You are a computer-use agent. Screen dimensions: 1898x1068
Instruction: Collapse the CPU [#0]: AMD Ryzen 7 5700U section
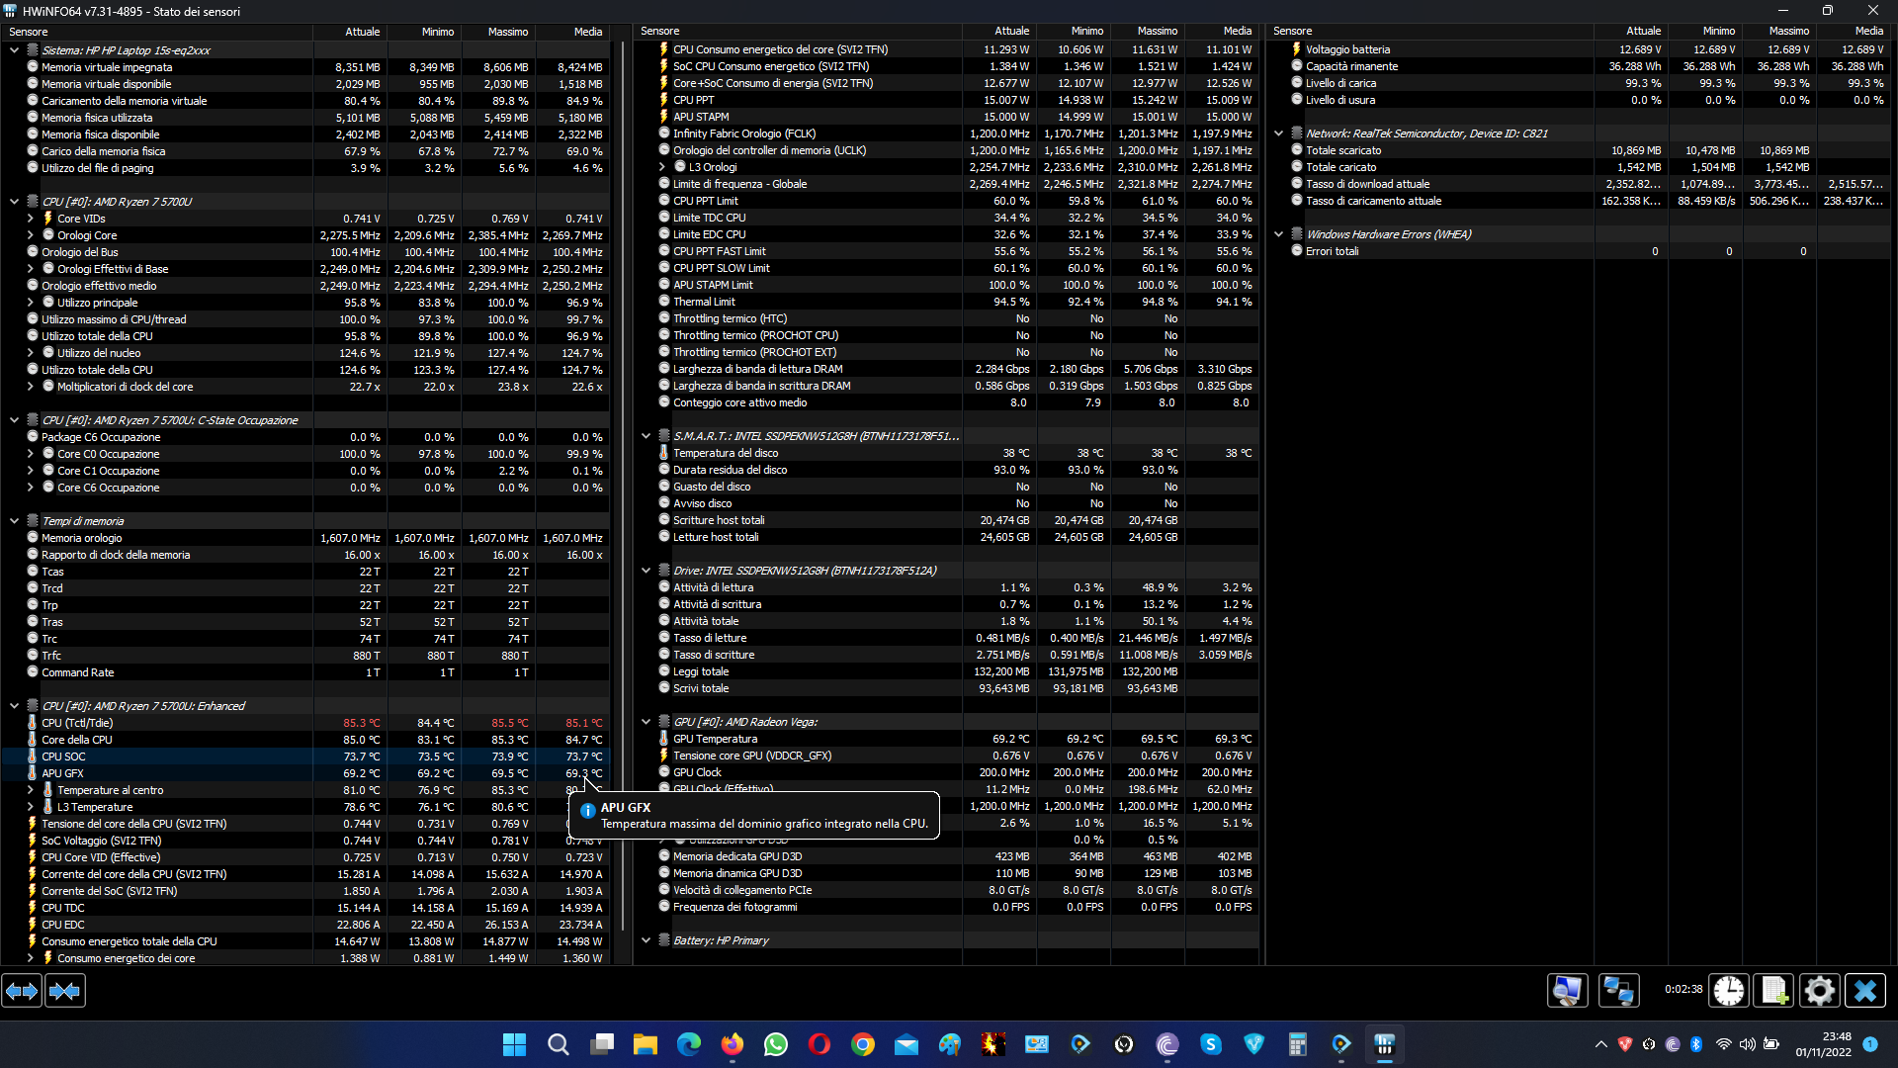coord(15,202)
